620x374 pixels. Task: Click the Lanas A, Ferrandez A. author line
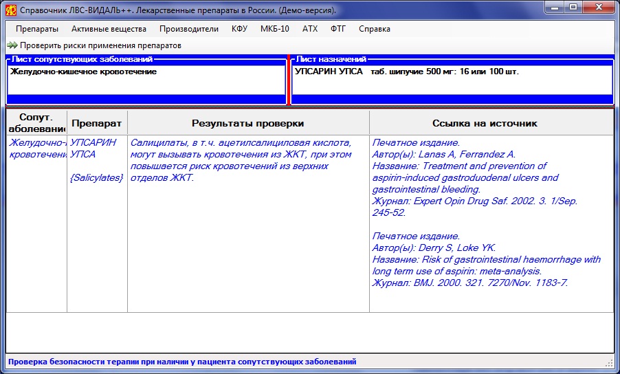[x=444, y=155]
